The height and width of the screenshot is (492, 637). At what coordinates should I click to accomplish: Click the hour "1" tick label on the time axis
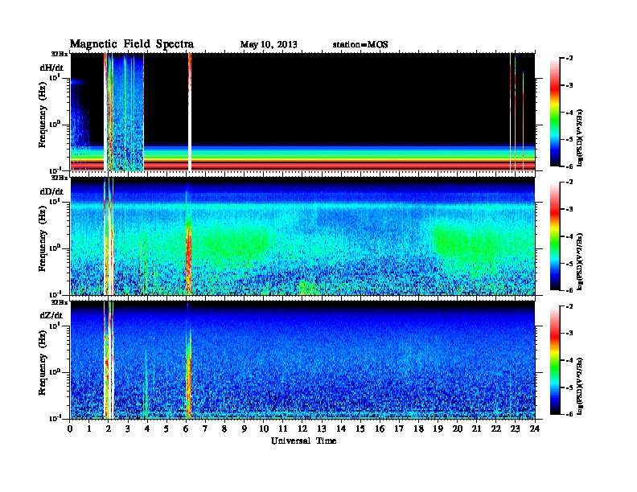(x=89, y=428)
